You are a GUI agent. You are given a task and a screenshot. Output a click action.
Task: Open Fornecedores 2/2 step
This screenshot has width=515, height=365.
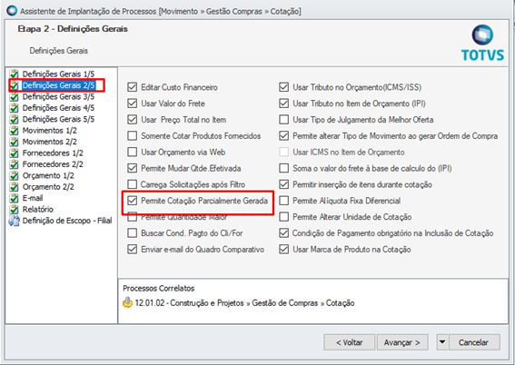pyautogui.click(x=53, y=164)
